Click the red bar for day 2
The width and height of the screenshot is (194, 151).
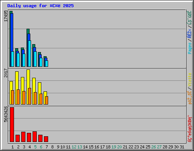tap(17, 138)
